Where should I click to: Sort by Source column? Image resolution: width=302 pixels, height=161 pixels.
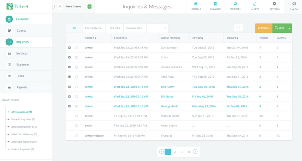click(90, 38)
